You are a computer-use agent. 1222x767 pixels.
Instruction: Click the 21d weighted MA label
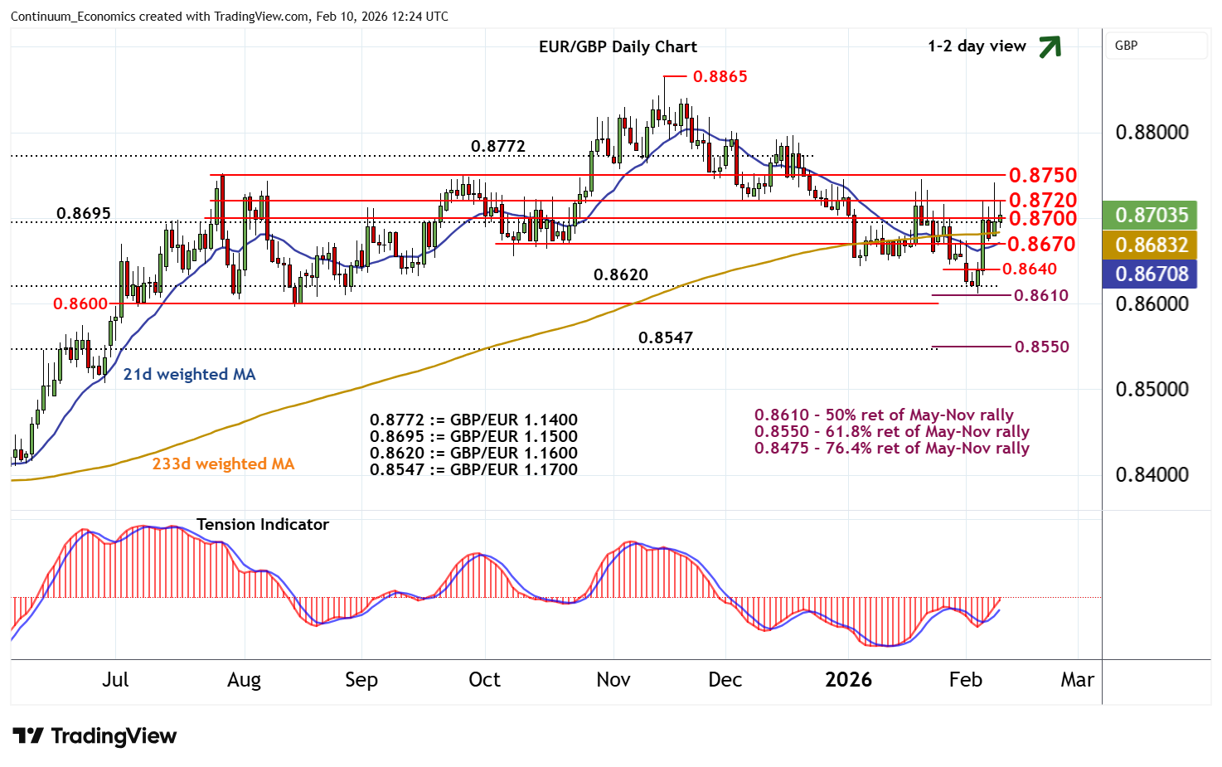coord(189,374)
